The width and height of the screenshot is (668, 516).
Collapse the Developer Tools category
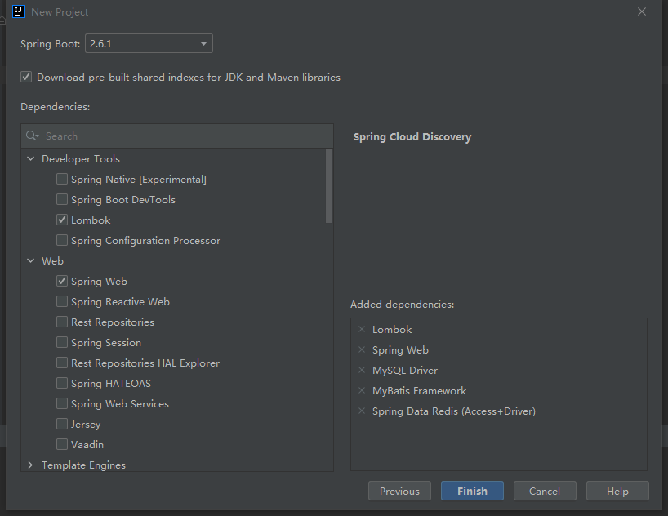[31, 158]
